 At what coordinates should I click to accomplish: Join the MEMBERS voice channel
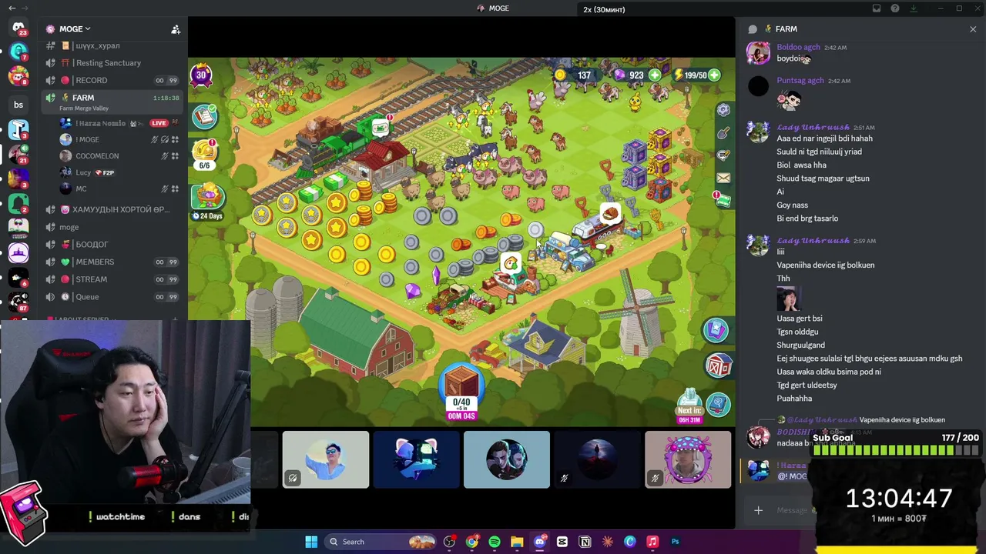pos(113,262)
